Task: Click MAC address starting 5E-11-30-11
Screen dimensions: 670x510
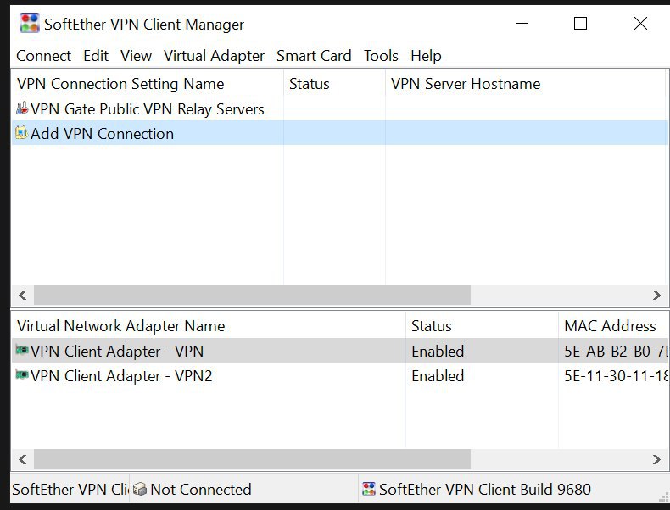Action: (x=616, y=376)
